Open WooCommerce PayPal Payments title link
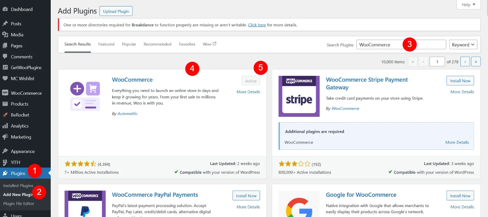 [155, 195]
